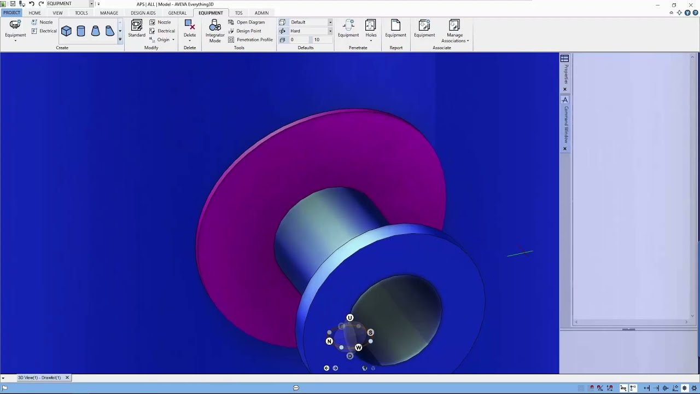Open the Properties side panel tab
This screenshot has height=394, width=700.
tap(566, 74)
